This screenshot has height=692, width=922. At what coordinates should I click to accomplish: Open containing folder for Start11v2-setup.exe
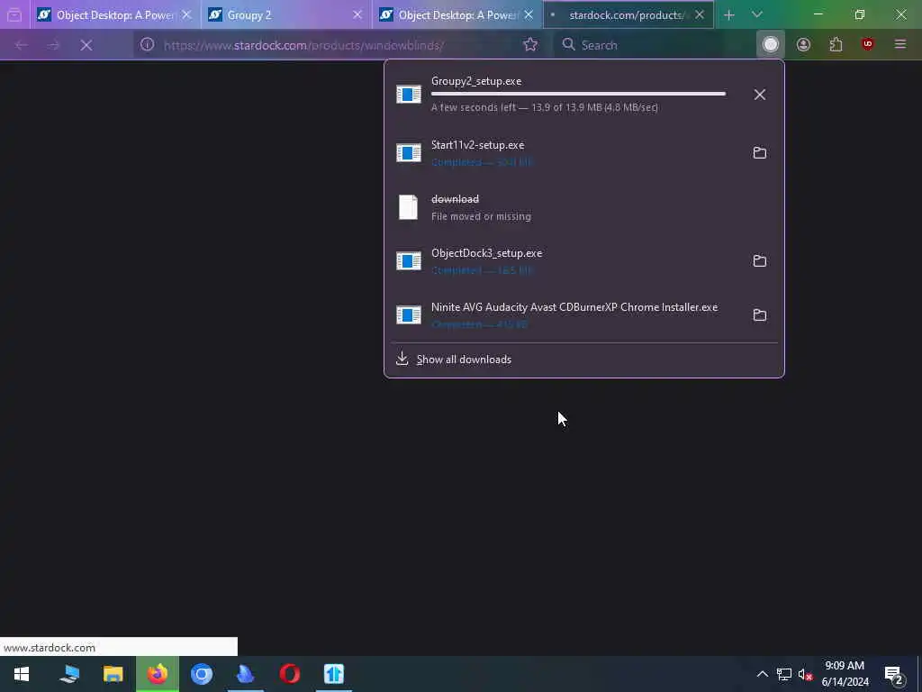[759, 153]
